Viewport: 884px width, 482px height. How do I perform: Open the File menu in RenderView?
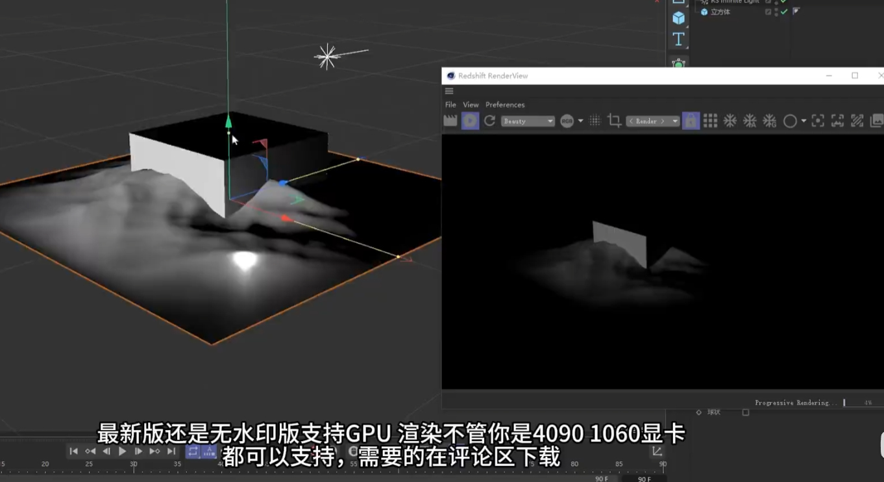tap(450, 104)
